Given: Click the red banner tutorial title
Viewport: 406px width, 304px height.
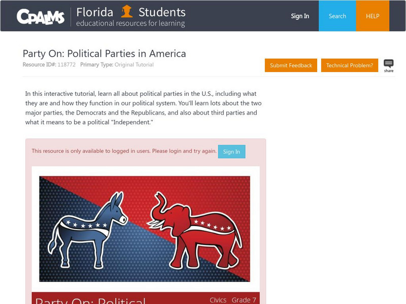Looking at the screenshot, I should point(90,300).
